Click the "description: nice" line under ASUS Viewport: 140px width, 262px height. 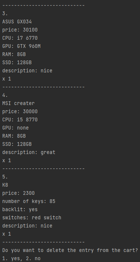(27, 71)
